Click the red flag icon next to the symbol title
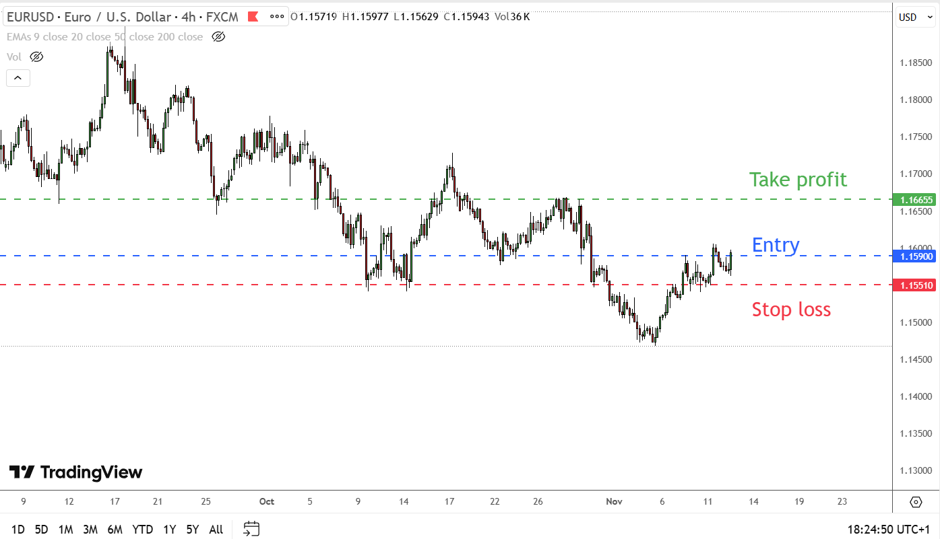The height and width of the screenshot is (539, 940). [252, 16]
